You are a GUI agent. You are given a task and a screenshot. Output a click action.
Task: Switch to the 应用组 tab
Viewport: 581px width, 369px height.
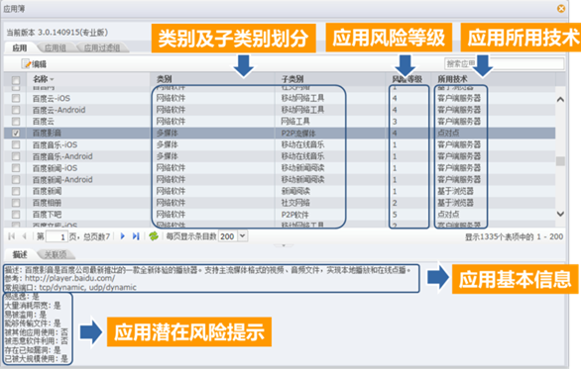tap(56, 48)
